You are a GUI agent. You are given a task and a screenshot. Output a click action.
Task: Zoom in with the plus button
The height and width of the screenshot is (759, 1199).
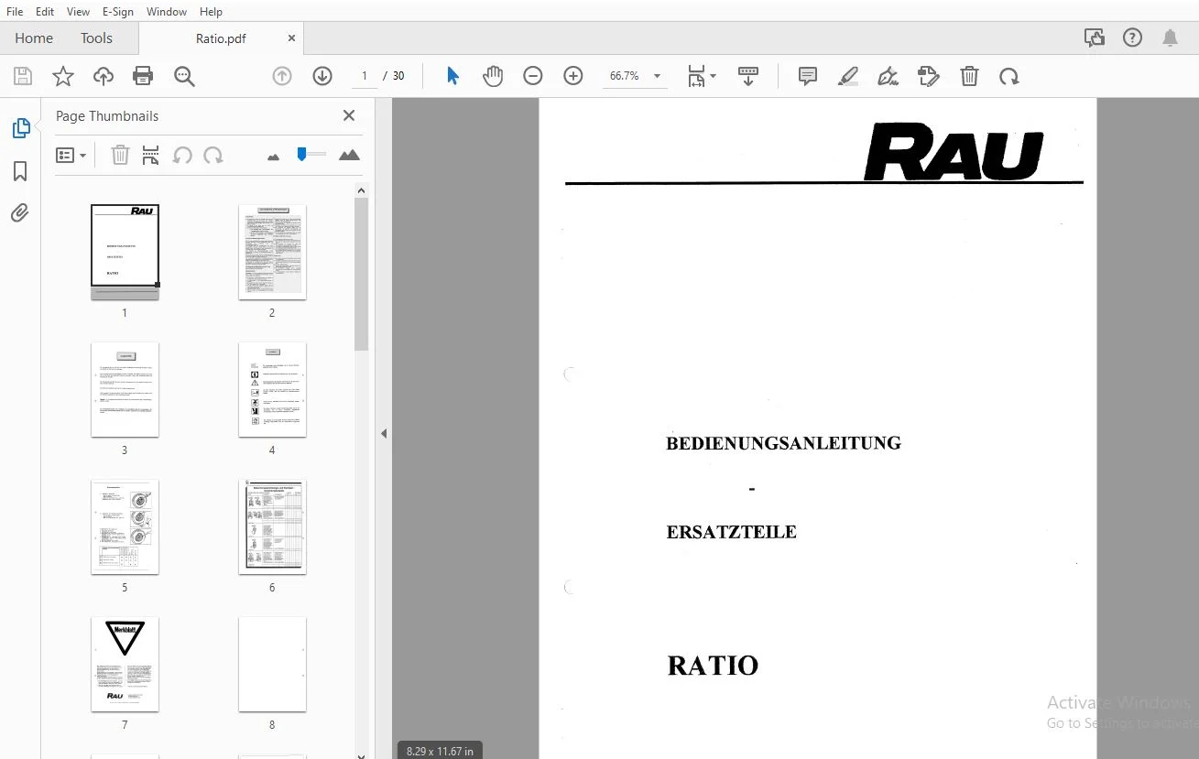(x=573, y=76)
